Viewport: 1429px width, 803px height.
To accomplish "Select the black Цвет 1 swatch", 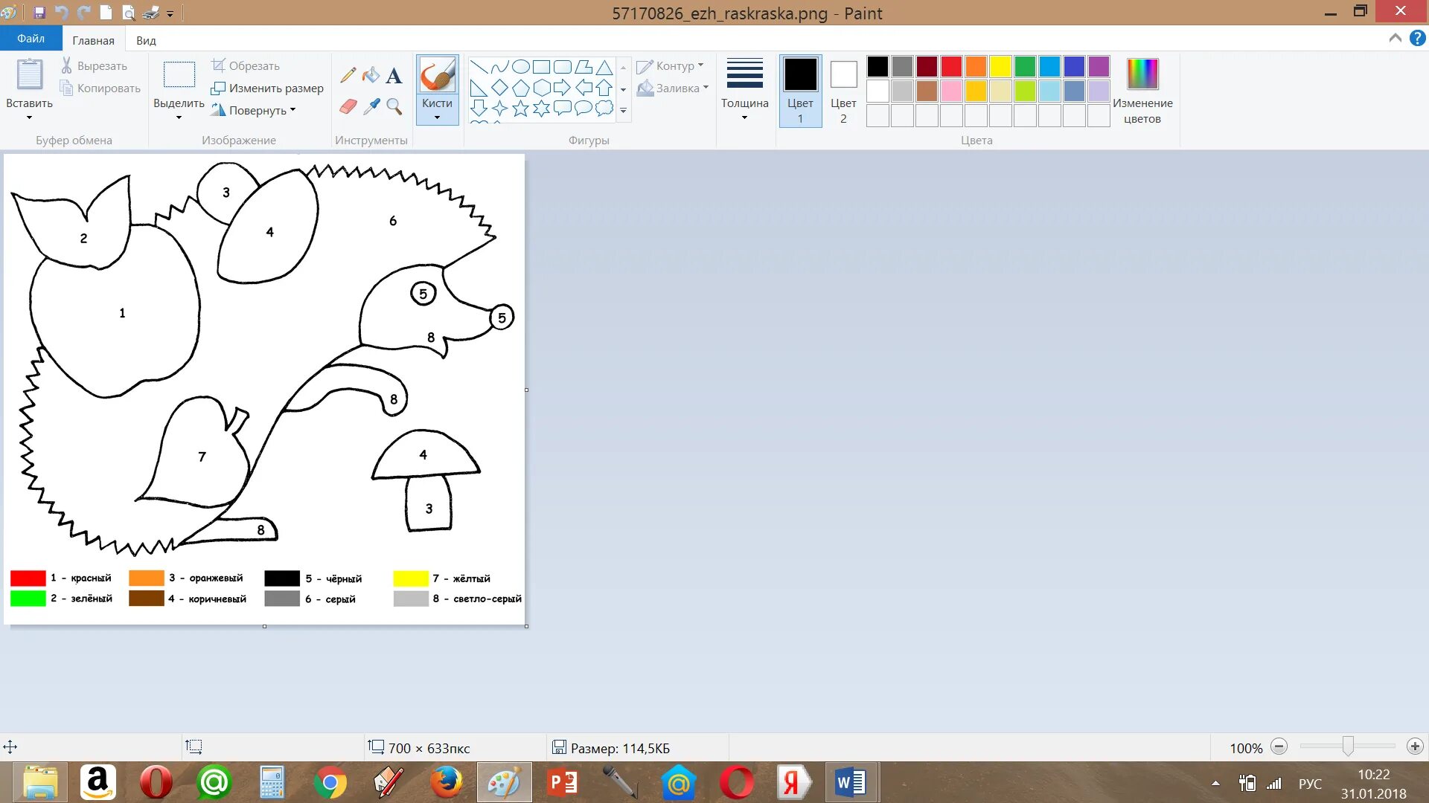I will pyautogui.click(x=799, y=74).
